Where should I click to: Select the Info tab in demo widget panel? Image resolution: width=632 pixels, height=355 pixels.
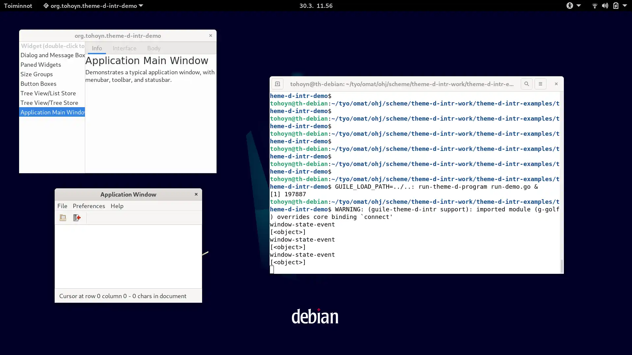(96, 48)
